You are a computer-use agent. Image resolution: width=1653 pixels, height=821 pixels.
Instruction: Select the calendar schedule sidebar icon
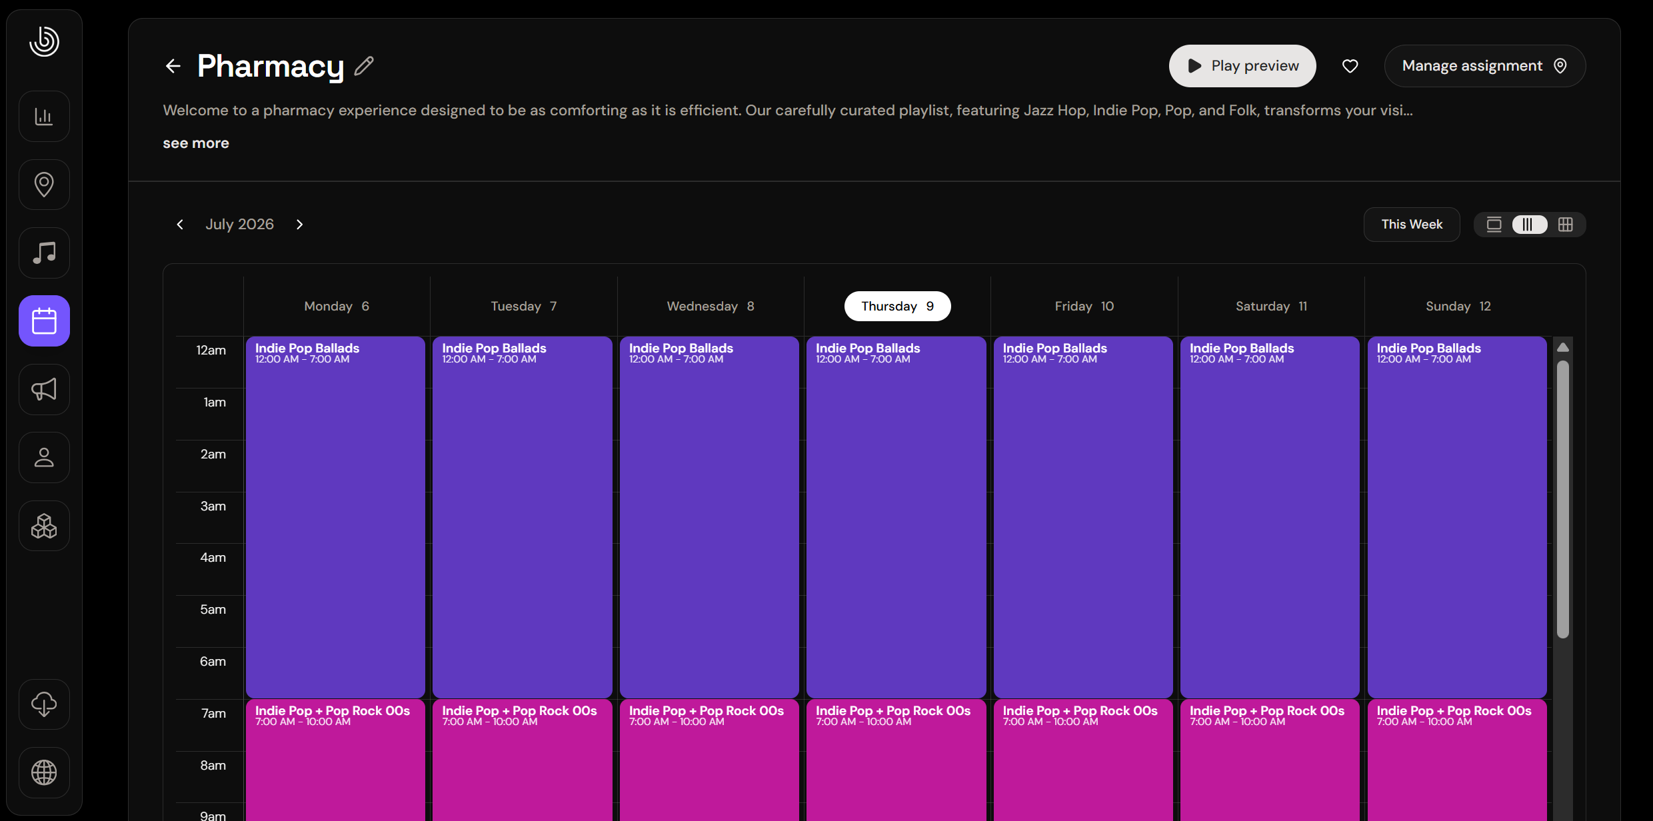click(44, 321)
